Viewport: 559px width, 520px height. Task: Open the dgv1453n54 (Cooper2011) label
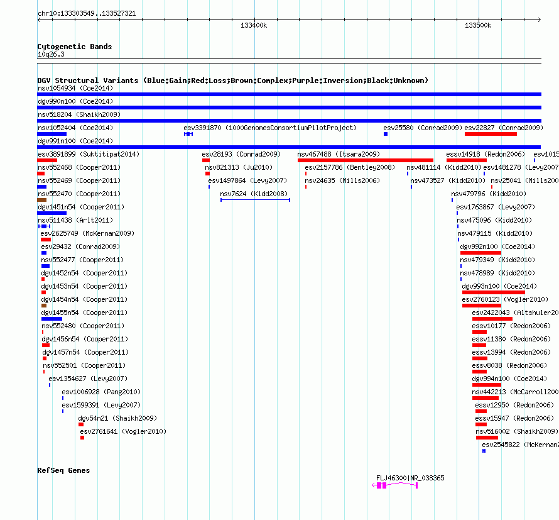pos(84,286)
